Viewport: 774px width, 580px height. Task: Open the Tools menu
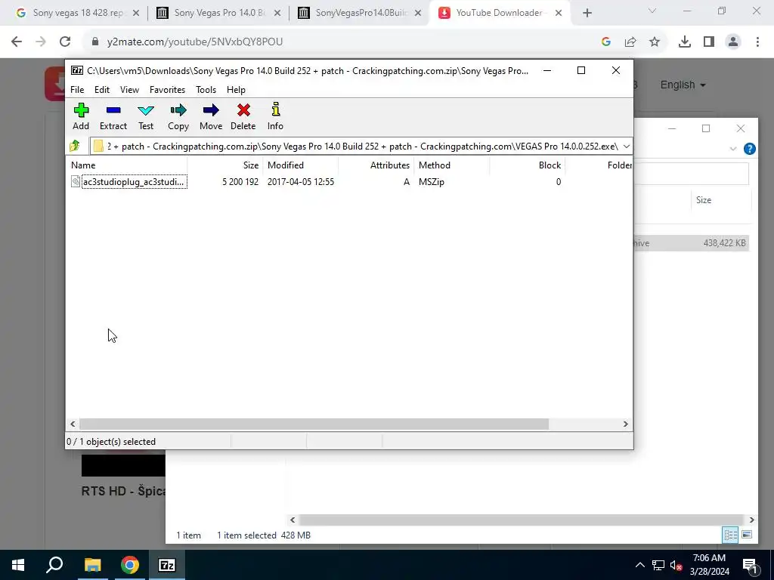(206, 90)
